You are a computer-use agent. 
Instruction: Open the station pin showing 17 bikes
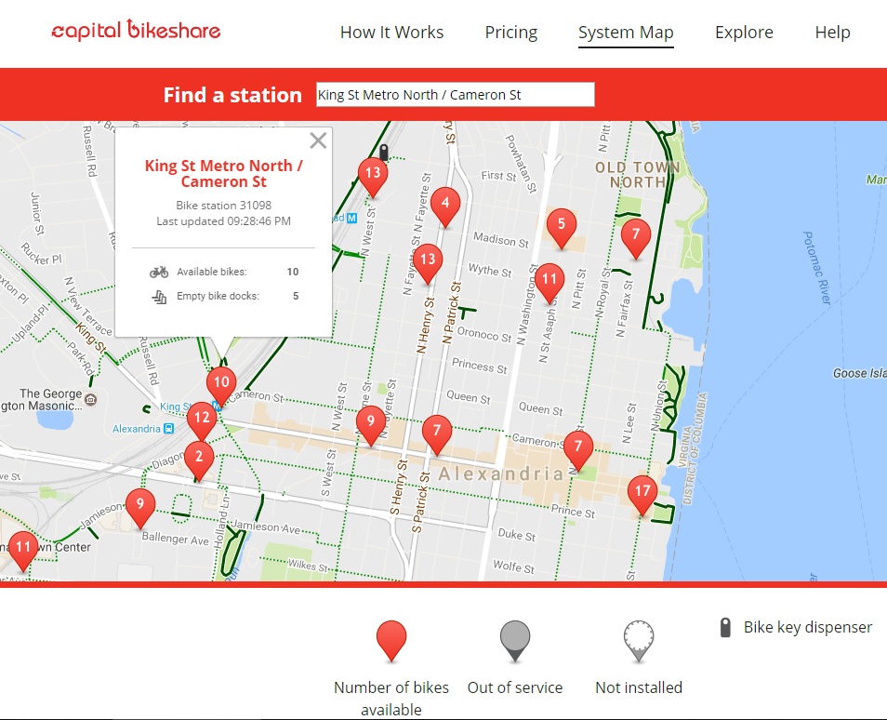[x=642, y=492]
